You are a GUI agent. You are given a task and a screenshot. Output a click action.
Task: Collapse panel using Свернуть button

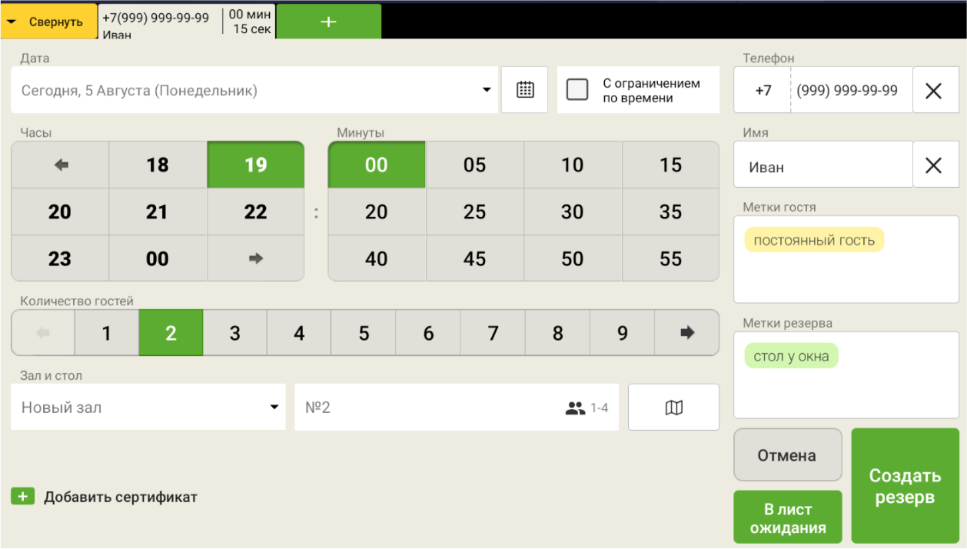coord(49,21)
